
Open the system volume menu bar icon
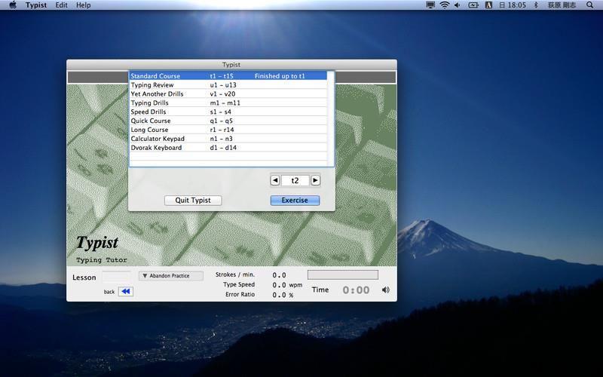(x=458, y=5)
